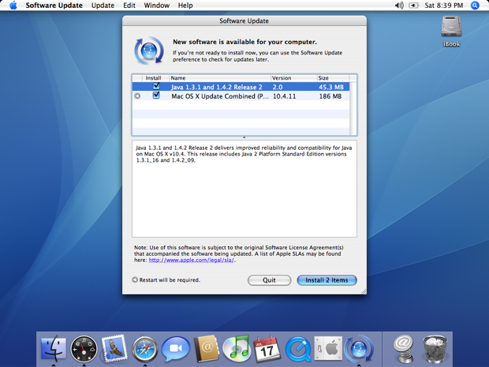The image size is (489, 367).
Task: Click 'New software is available' heading
Action: (244, 42)
